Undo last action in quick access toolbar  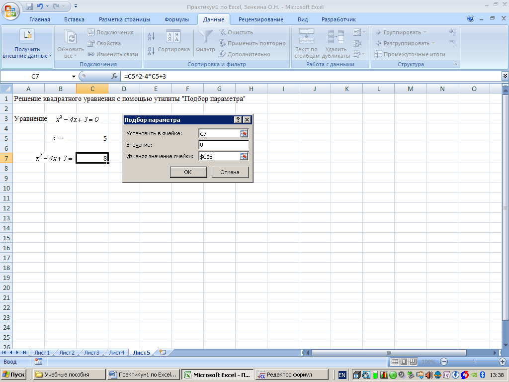coord(40,6)
